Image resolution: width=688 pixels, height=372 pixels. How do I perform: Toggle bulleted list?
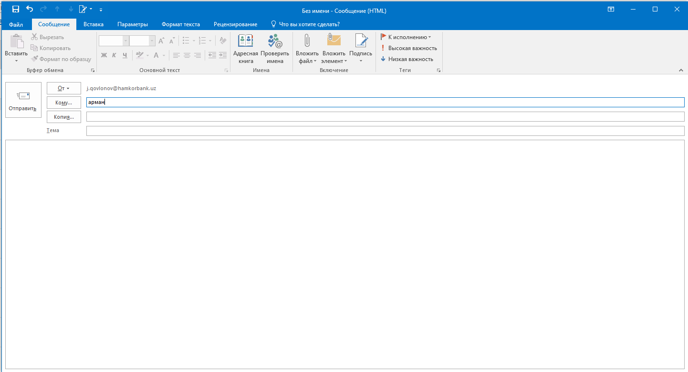(186, 41)
